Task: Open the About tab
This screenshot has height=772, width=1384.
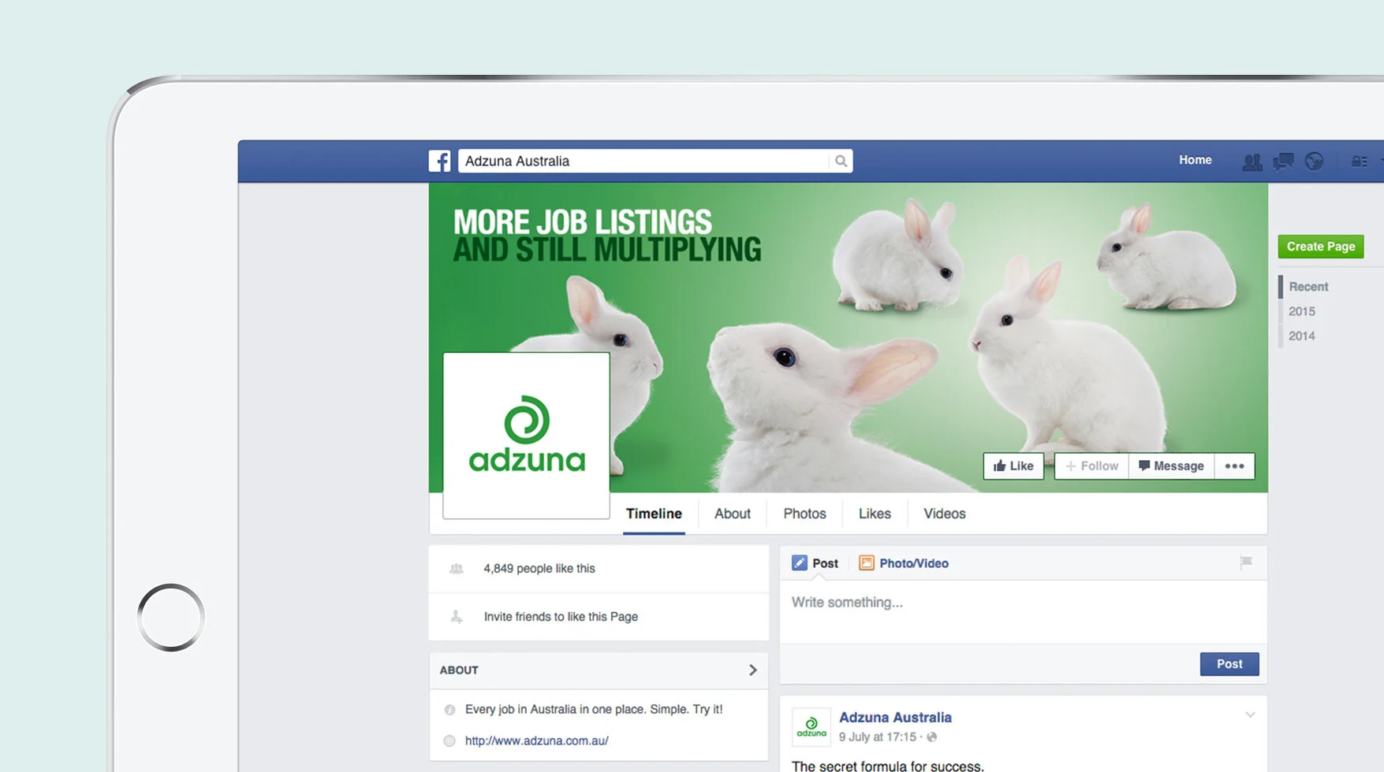Action: point(732,514)
